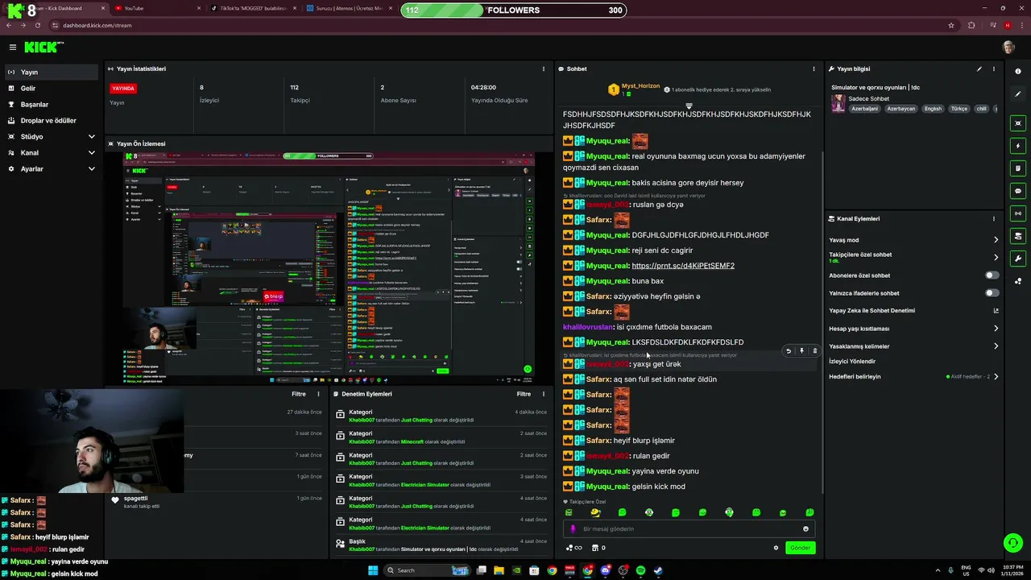Toggle the channel actions widget in right toolbar
The width and height of the screenshot is (1031, 580).
[x=1018, y=236]
